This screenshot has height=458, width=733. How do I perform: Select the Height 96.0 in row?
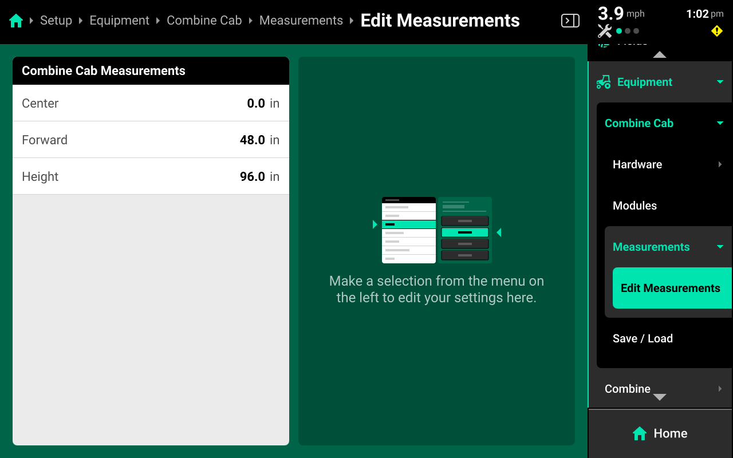tap(151, 177)
